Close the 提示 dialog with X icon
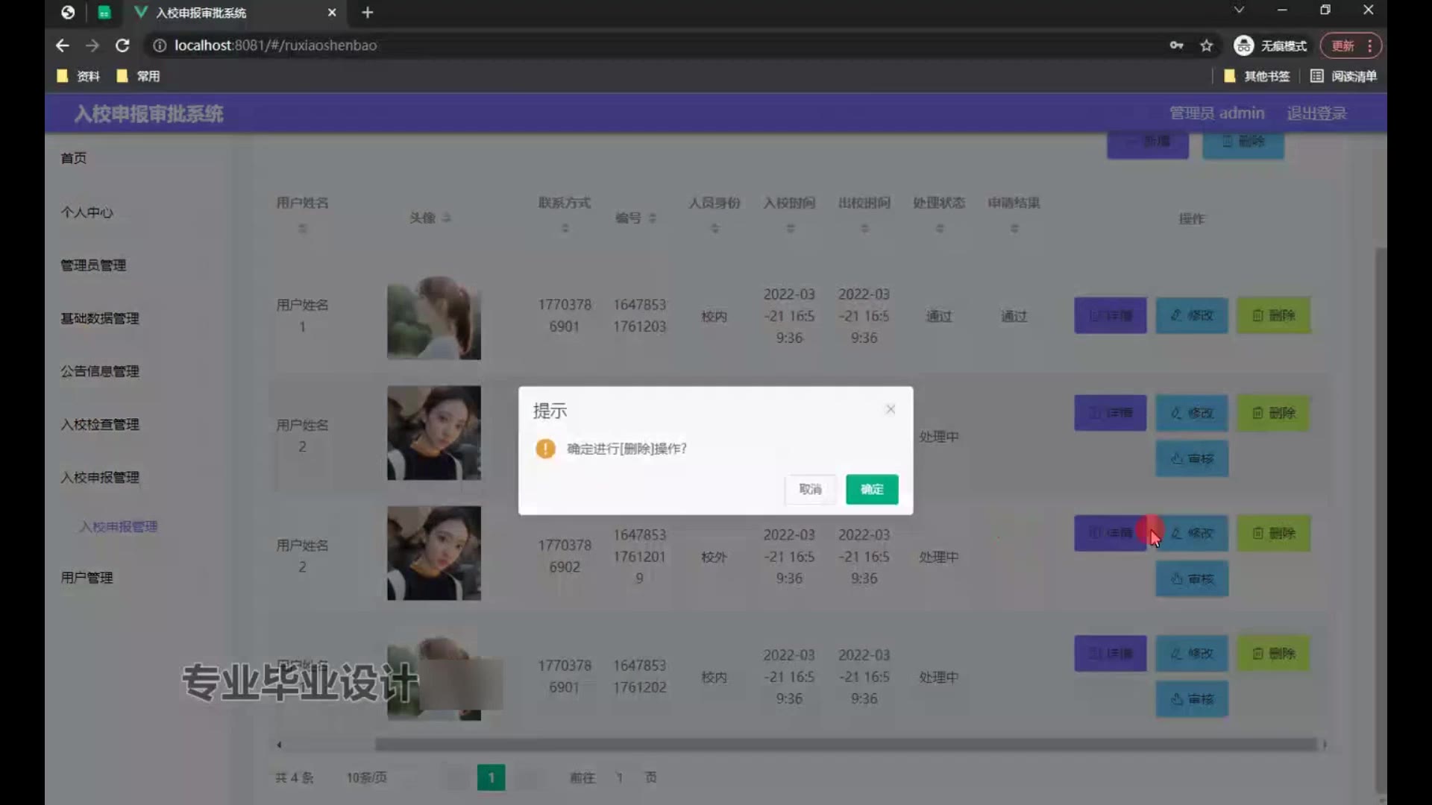 coord(890,409)
